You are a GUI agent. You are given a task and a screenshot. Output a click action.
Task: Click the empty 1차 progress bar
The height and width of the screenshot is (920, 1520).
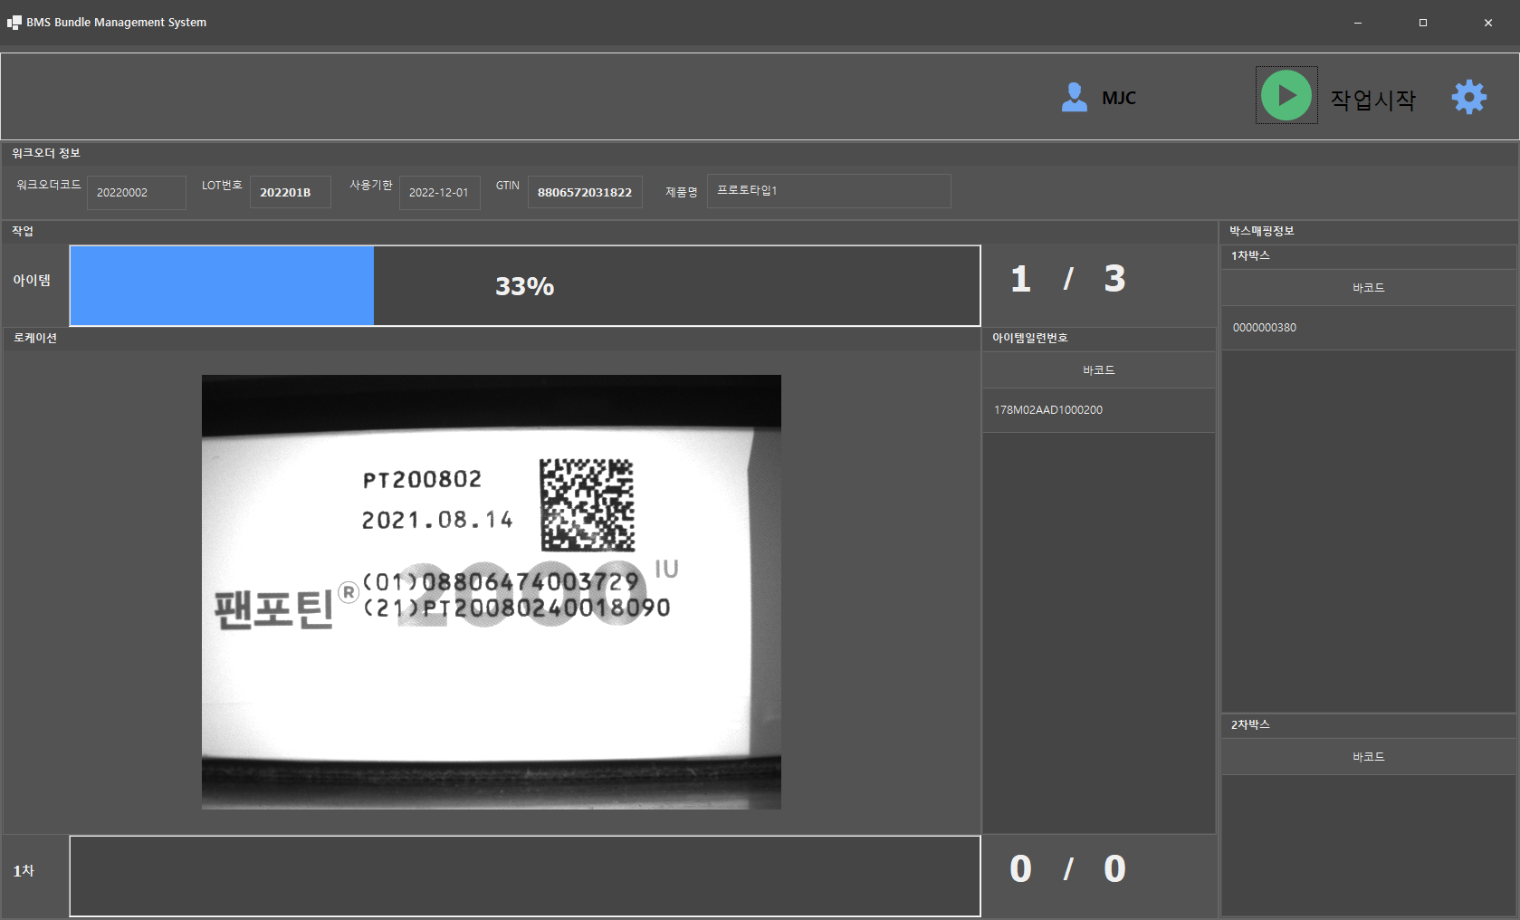click(525, 876)
